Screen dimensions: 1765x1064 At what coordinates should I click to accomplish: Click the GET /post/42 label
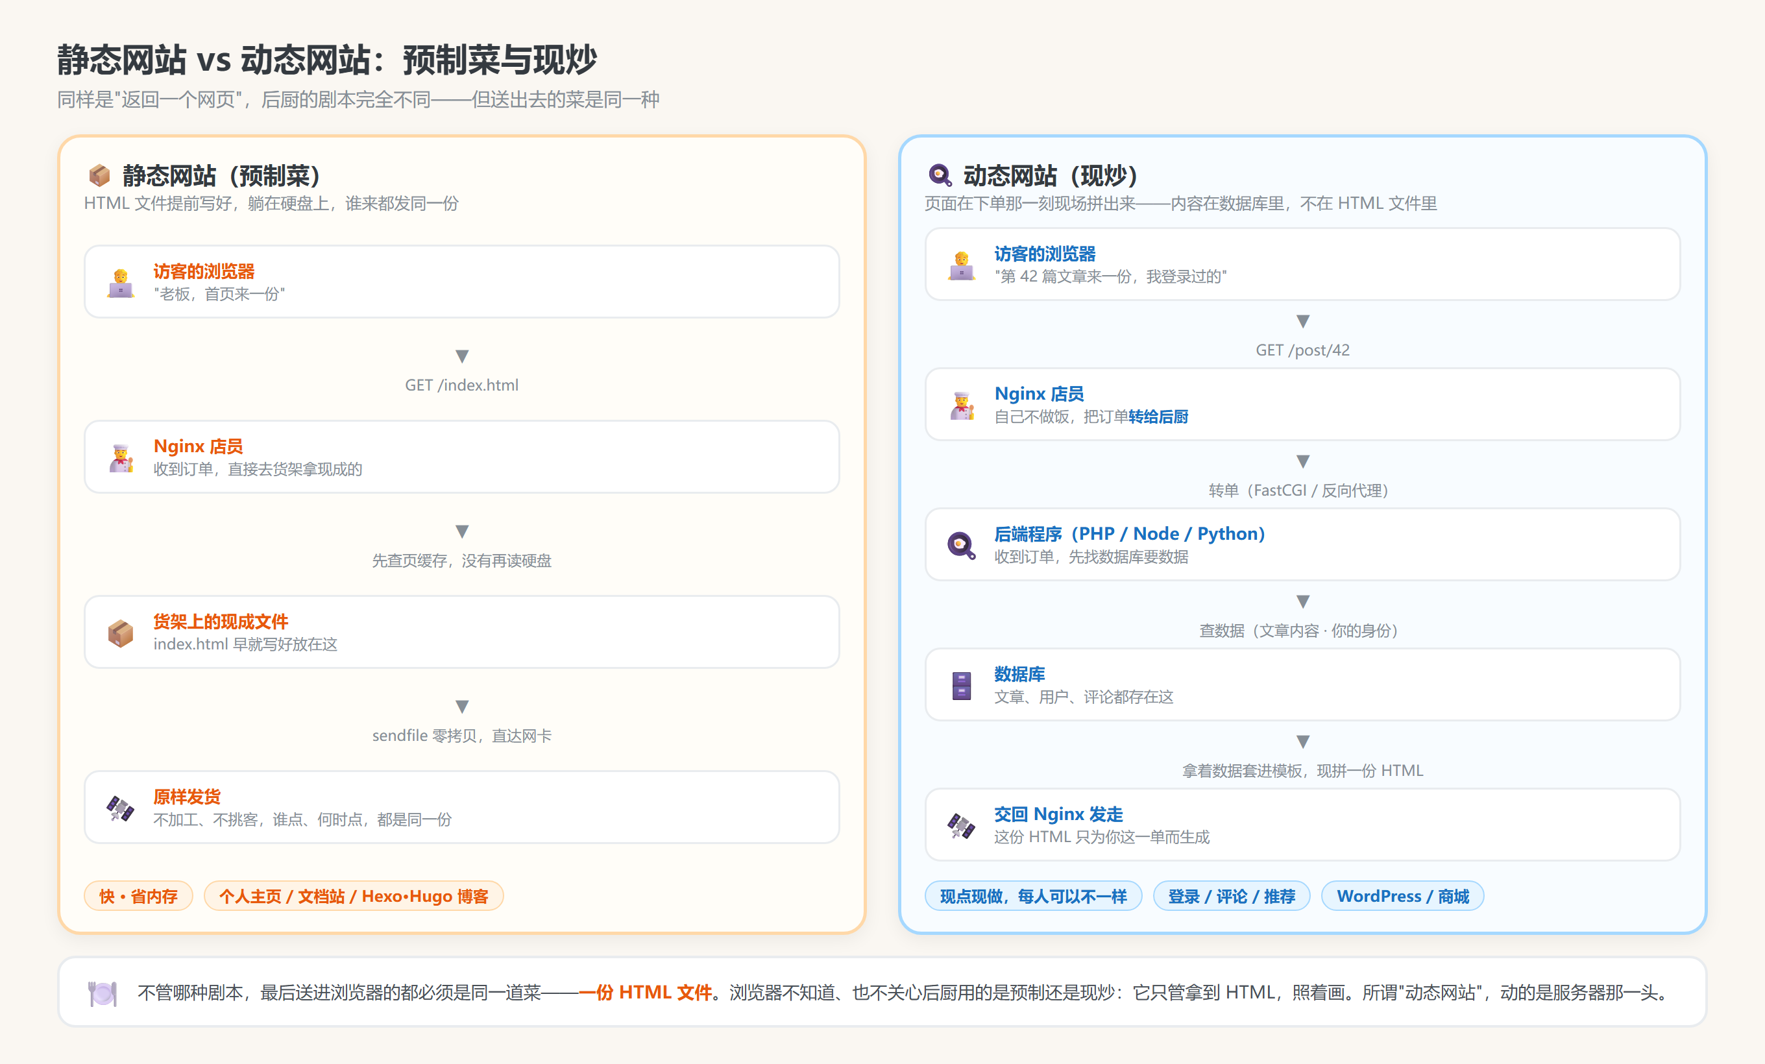1303,350
